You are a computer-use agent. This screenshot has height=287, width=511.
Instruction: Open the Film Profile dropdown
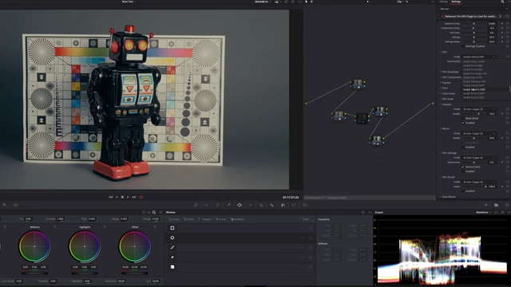[x=479, y=57]
